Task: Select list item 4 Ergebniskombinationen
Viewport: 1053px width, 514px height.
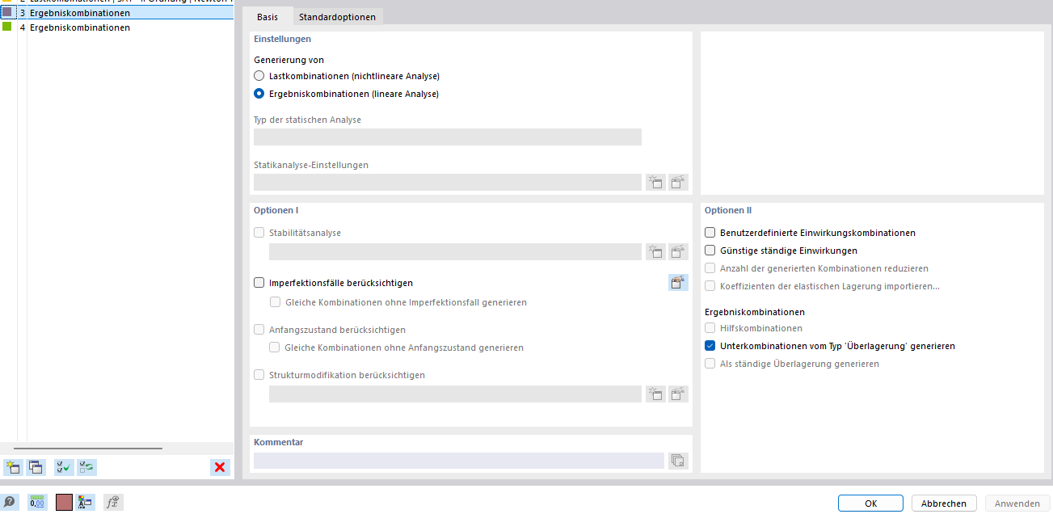Action: [79, 27]
